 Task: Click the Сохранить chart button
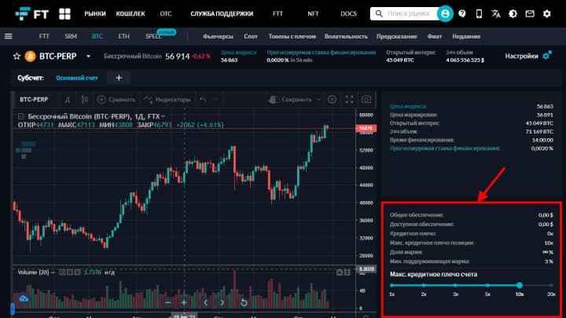(x=292, y=100)
